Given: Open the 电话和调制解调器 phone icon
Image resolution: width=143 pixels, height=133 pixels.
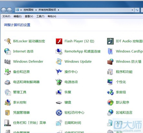Looking at the screenshot, I should coord(8,82).
